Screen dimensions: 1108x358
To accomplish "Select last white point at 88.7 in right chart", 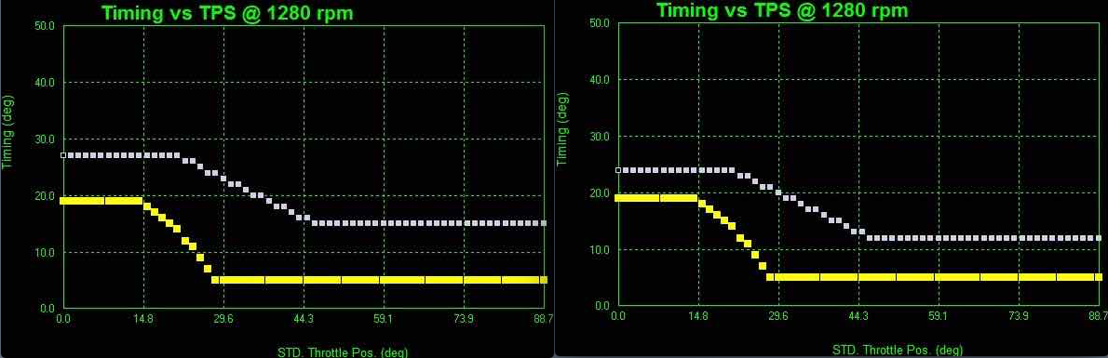I will 1099,238.
